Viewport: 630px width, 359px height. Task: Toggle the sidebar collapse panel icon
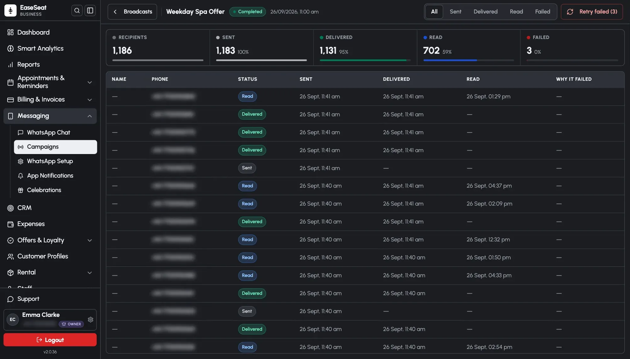pos(90,10)
